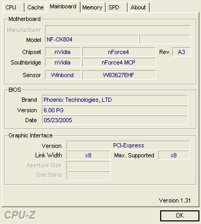Click Phoenix Technologies, LTD brand field
201x224 pixels.
coord(115,100)
